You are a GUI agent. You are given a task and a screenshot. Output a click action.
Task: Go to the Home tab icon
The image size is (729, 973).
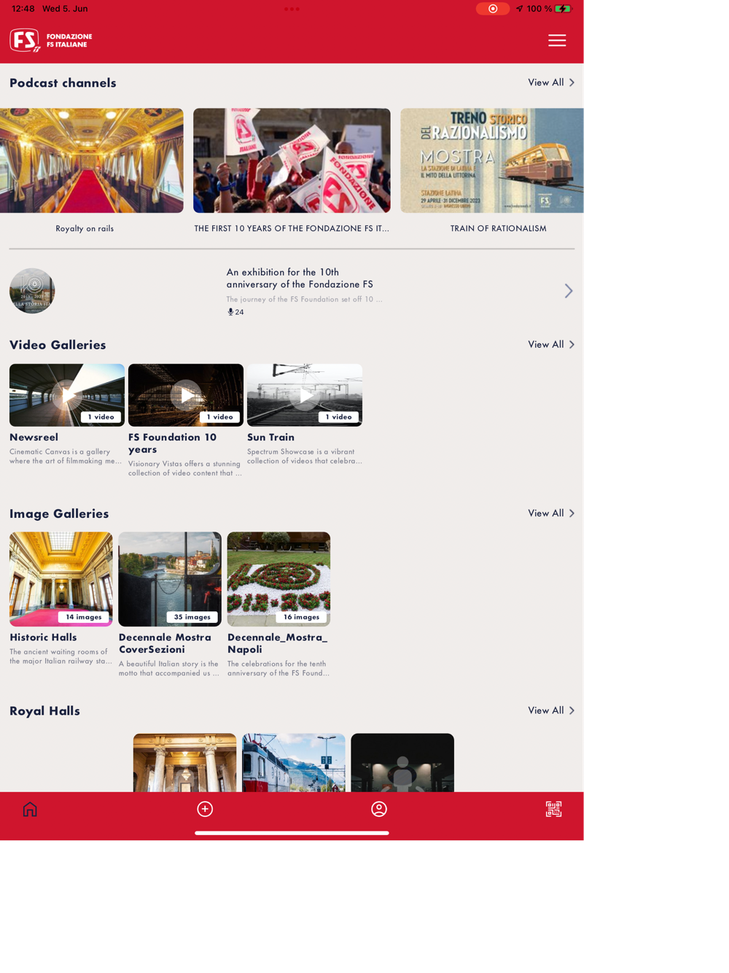click(x=30, y=809)
